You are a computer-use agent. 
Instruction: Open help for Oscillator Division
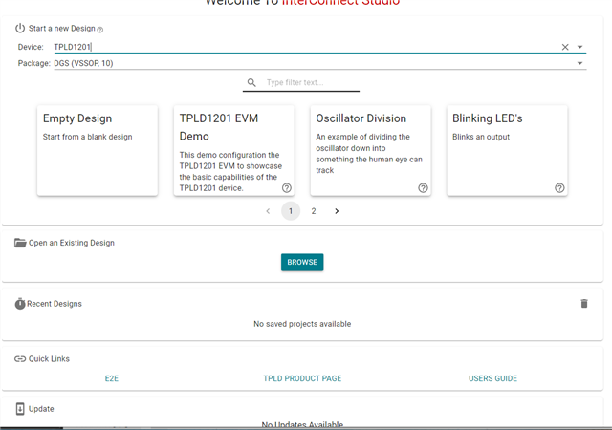[x=423, y=188]
